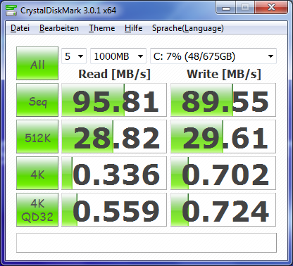Viewport: 293px width, 266px height.
Task: Start the 512K benchmark test
Action: coord(37,137)
